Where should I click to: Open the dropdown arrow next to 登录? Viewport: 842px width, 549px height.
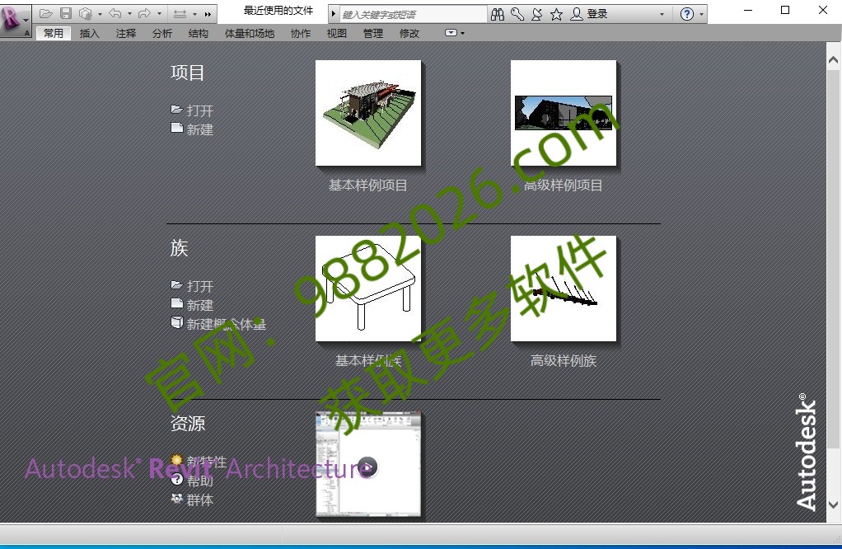[x=662, y=15]
